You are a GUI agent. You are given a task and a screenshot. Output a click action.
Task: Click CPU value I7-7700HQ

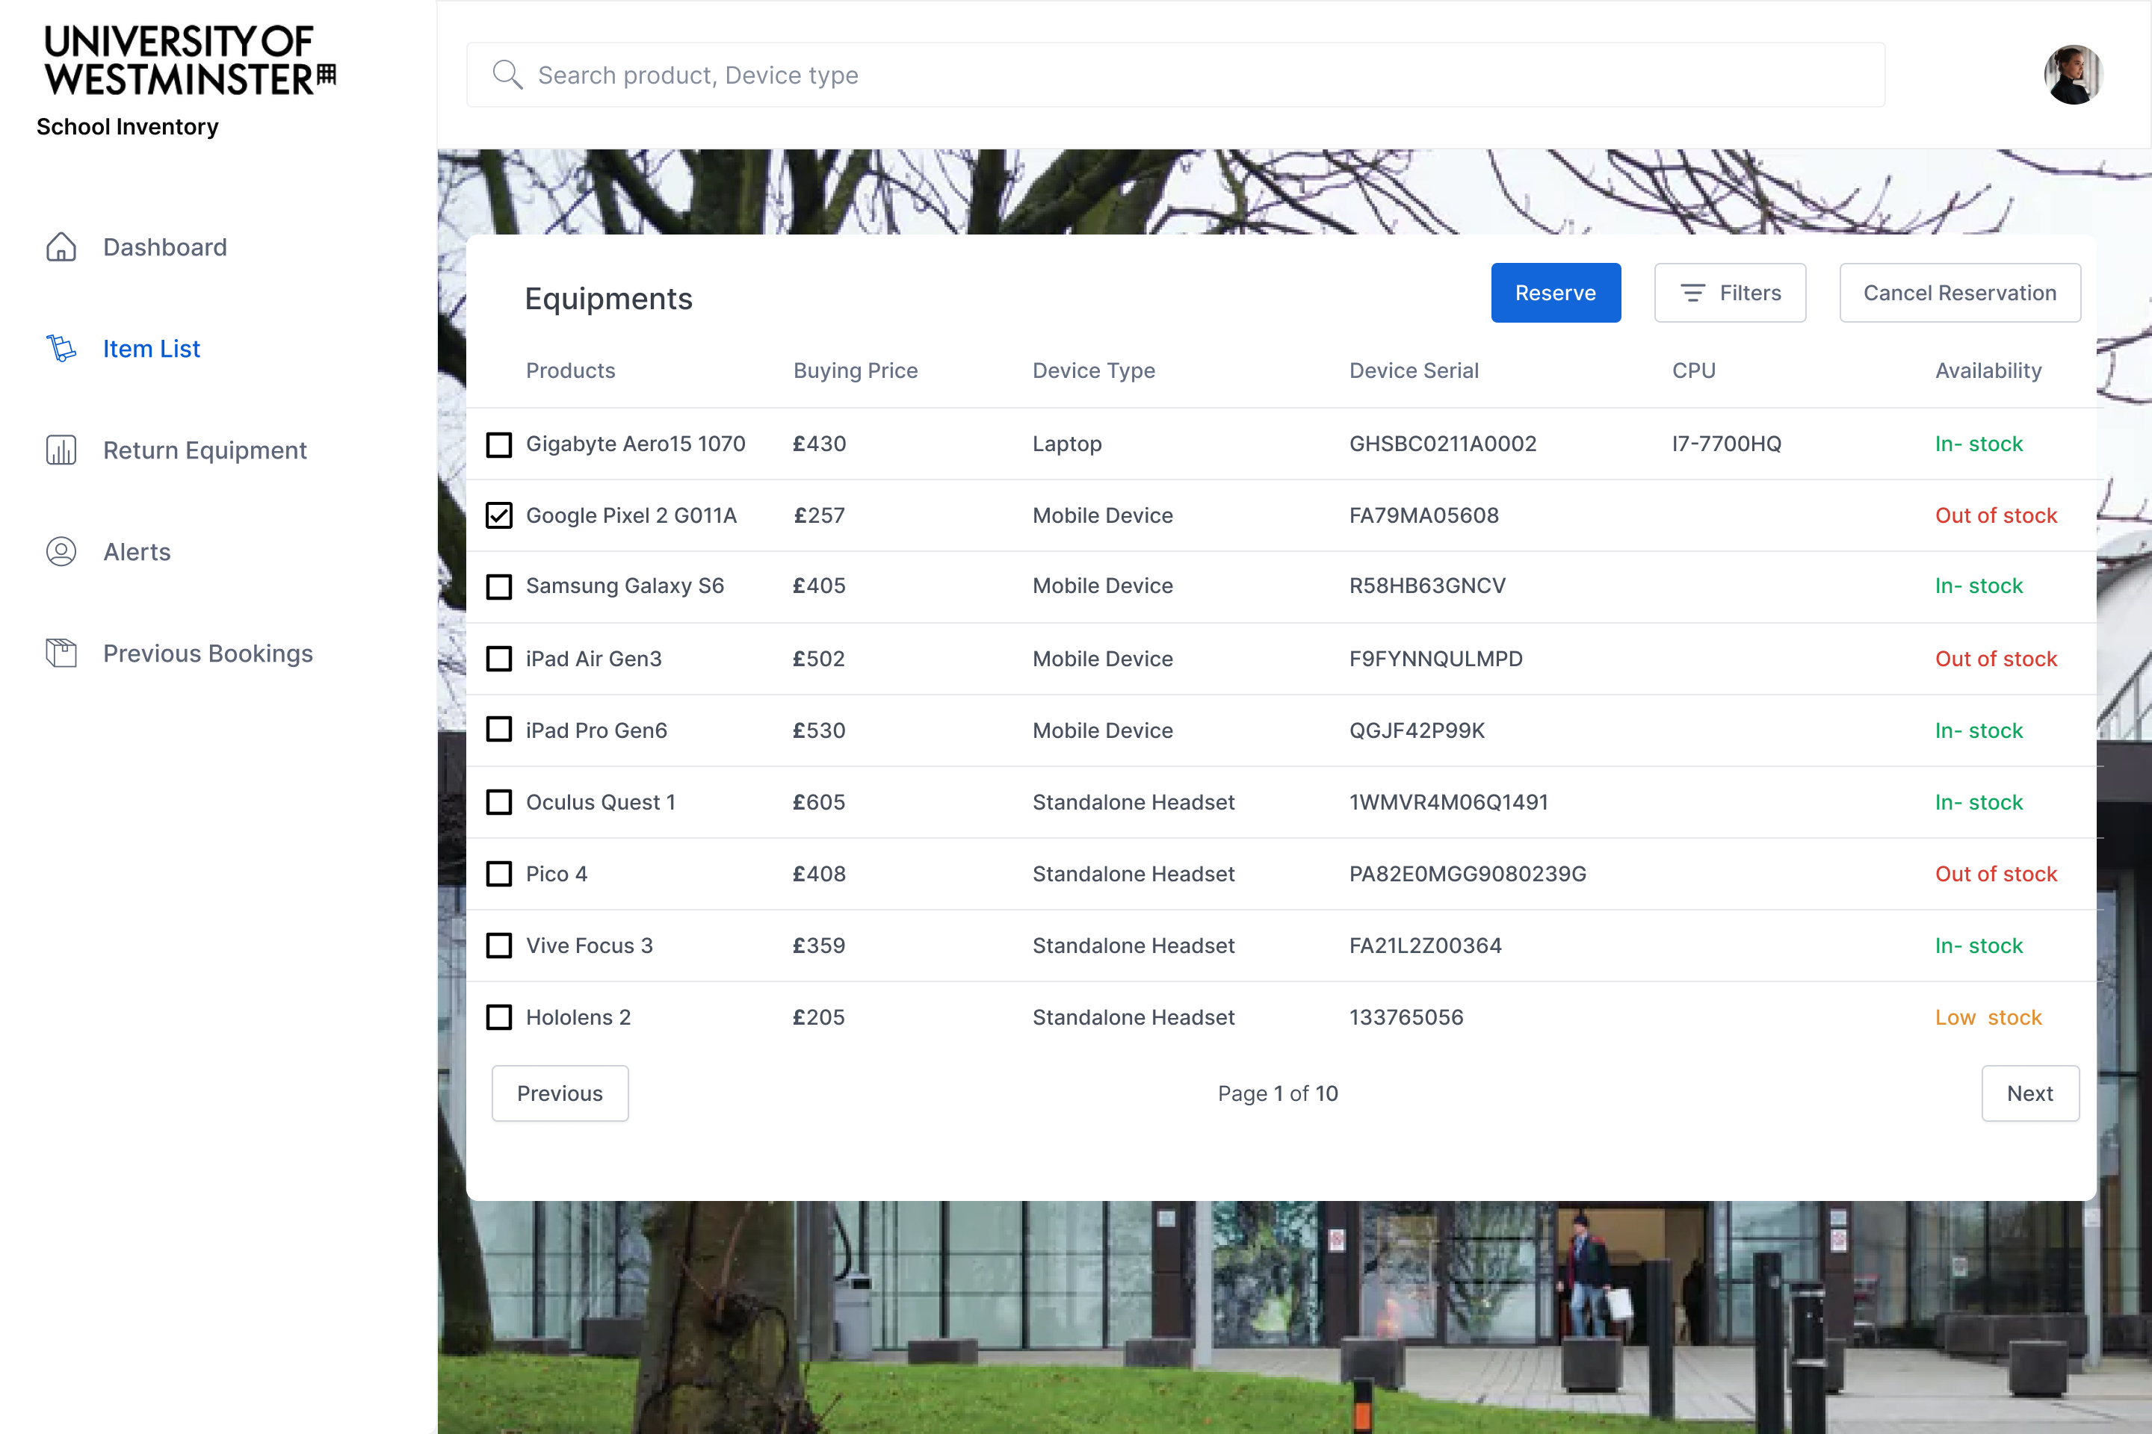click(1727, 444)
